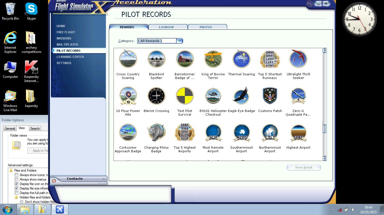Select the Northernmost Airport CYLT badge

(270, 132)
